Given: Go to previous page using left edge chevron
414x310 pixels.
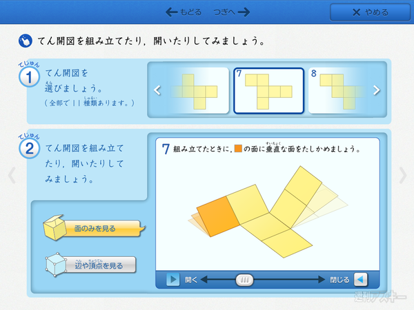Looking at the screenshot, I should (12, 175).
